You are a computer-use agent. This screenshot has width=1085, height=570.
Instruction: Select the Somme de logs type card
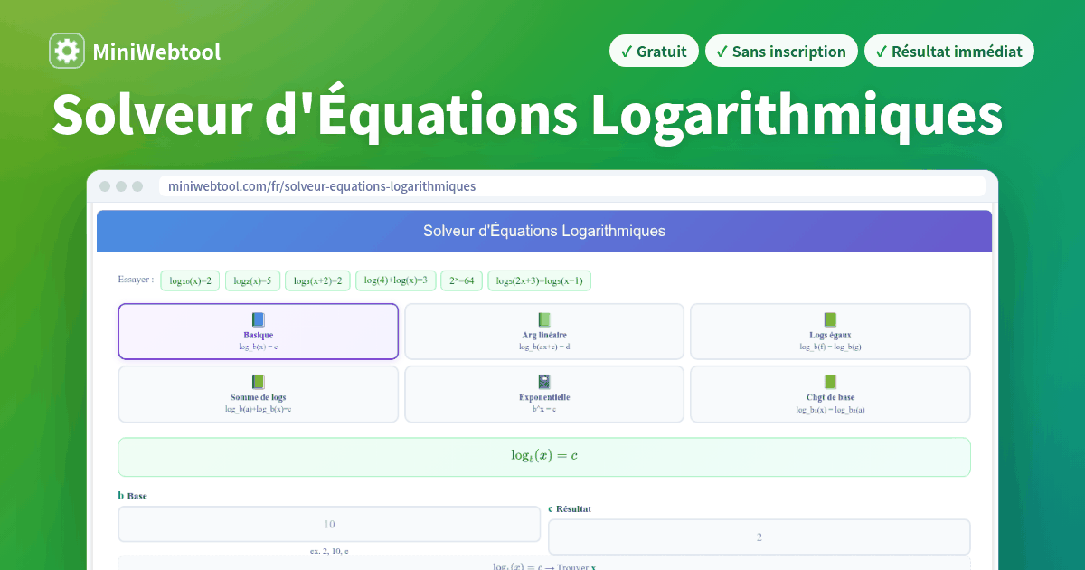click(x=258, y=394)
